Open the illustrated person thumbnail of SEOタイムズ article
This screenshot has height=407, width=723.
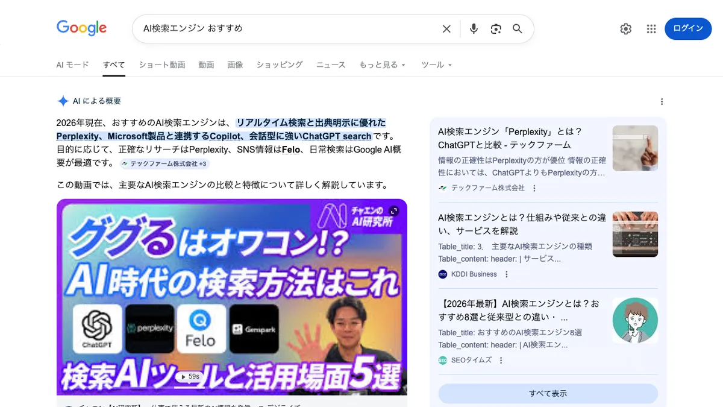pos(635,321)
